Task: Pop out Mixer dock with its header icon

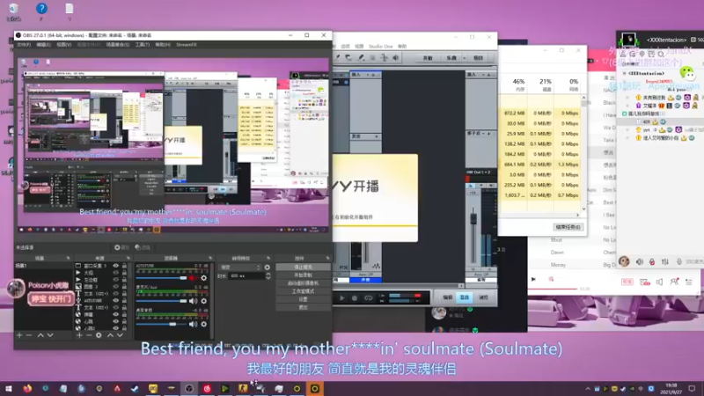Action: click(x=210, y=258)
